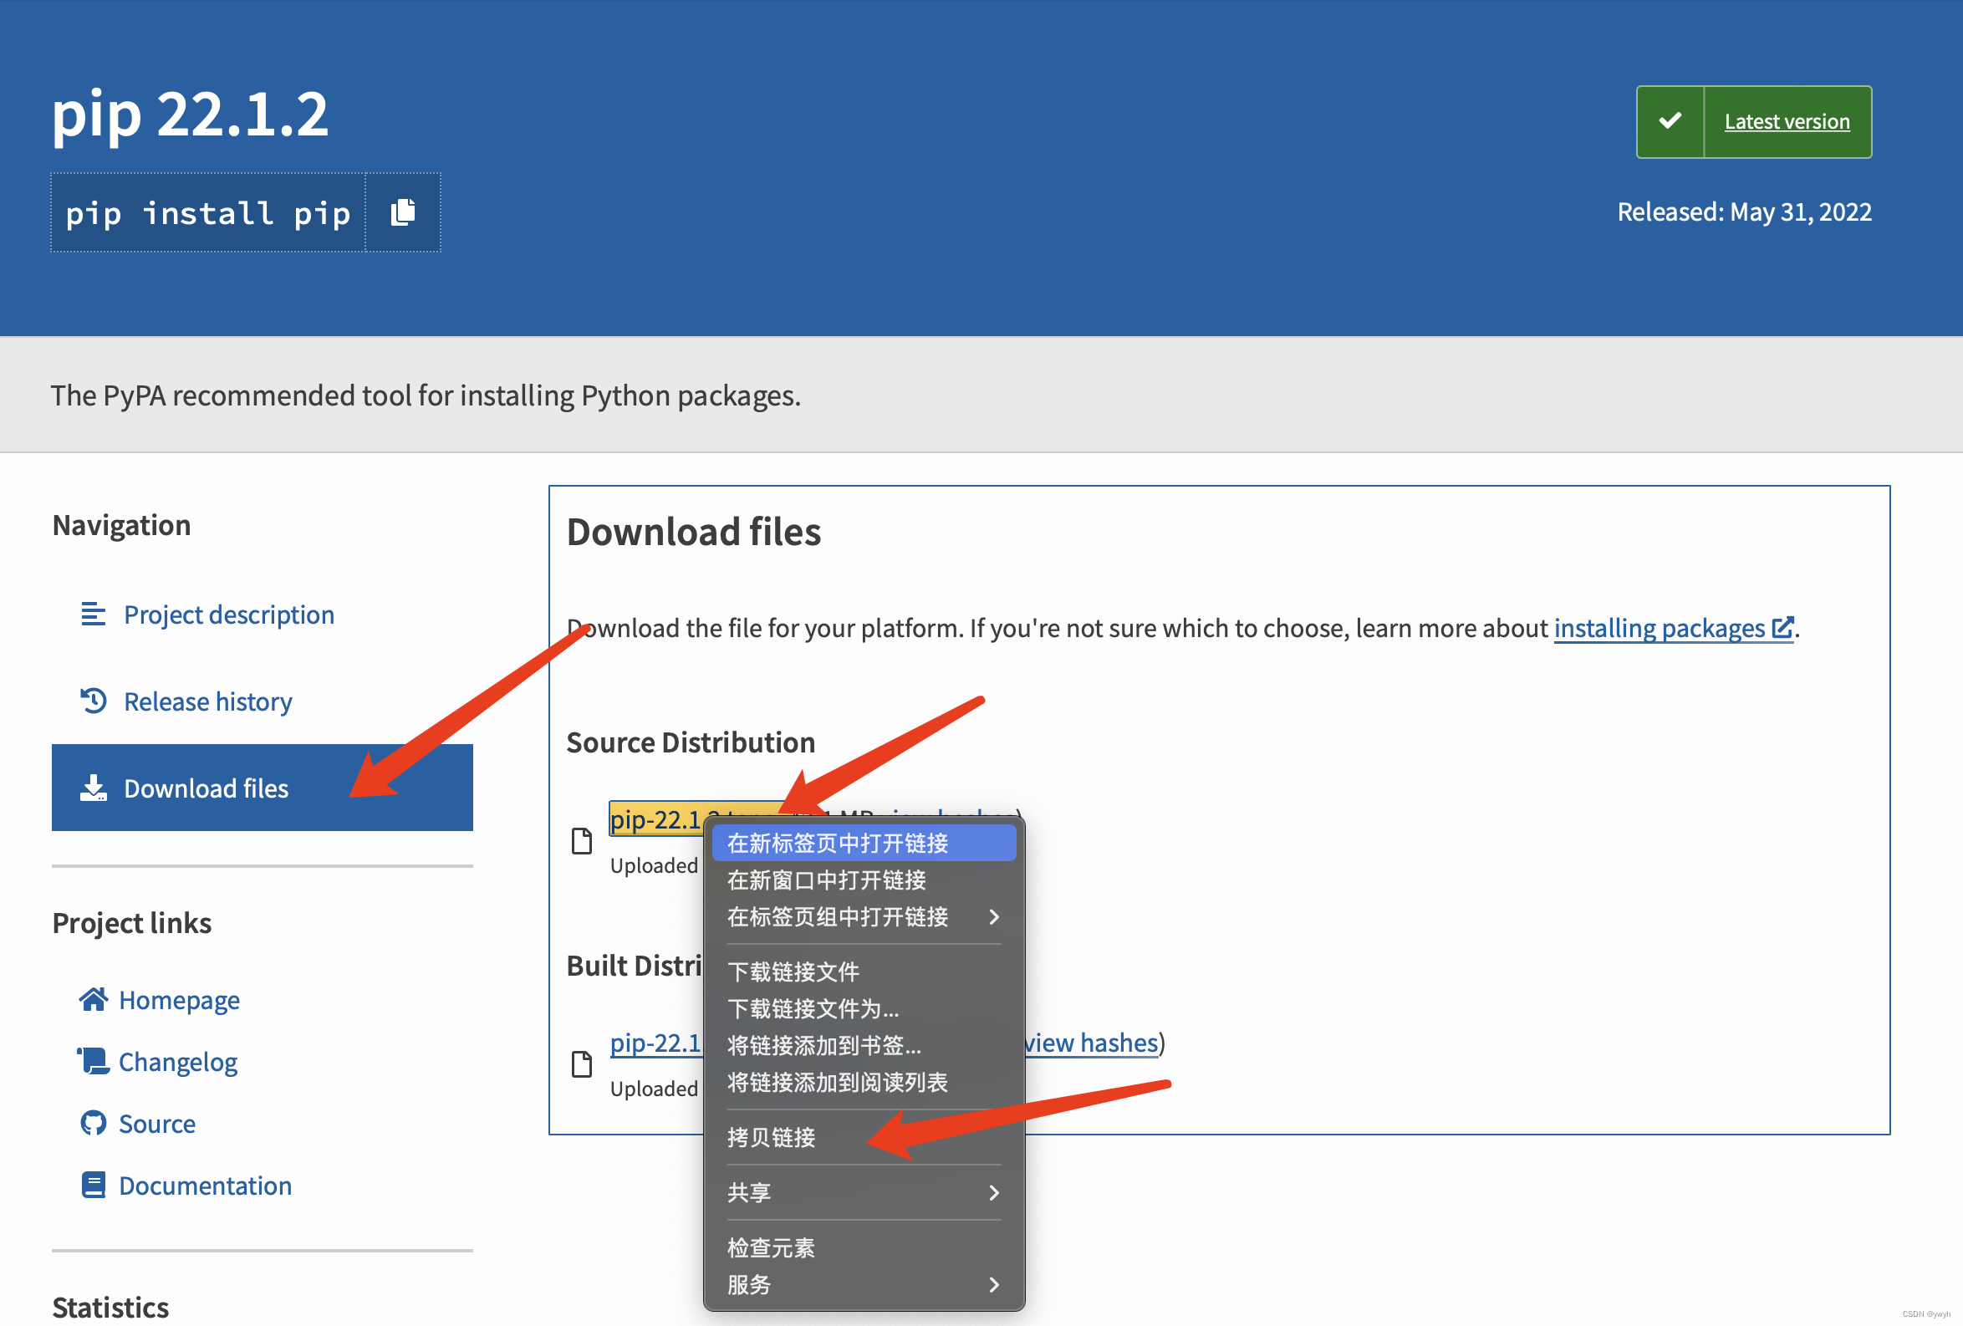The height and width of the screenshot is (1326, 1963).
Task: Click the Changelog scroll icon
Action: (93, 1061)
